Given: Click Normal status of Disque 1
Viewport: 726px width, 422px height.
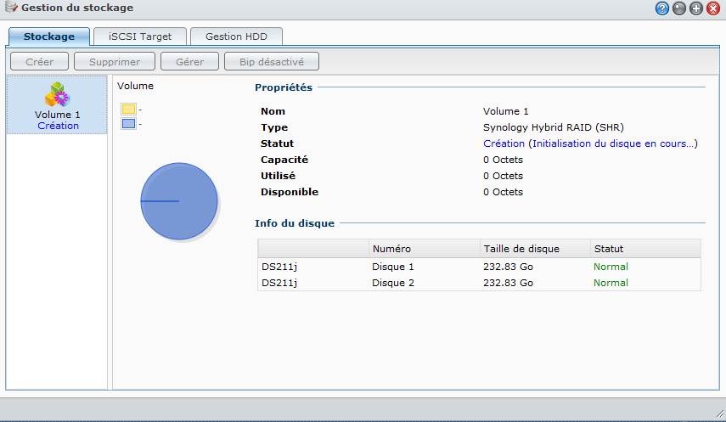Looking at the screenshot, I should (611, 267).
